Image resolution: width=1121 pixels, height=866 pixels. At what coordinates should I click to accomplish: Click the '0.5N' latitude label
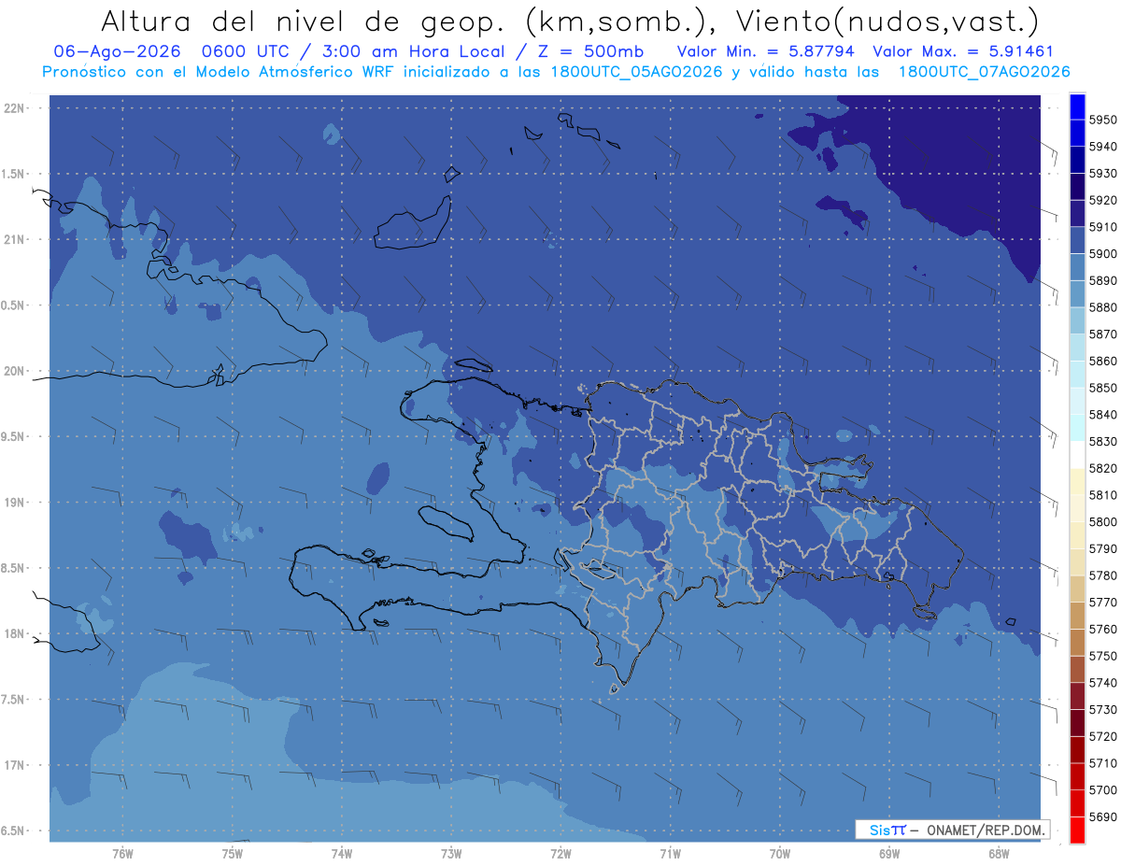pos(14,305)
